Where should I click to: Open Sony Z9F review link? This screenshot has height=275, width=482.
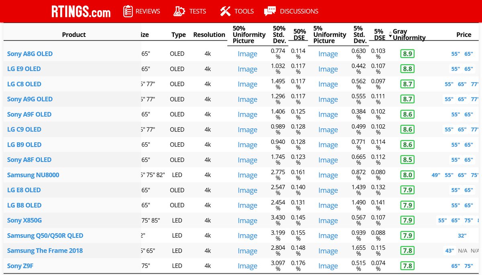[x=20, y=266]
